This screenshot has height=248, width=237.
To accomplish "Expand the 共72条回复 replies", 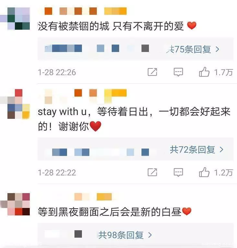I will coord(197,150).
